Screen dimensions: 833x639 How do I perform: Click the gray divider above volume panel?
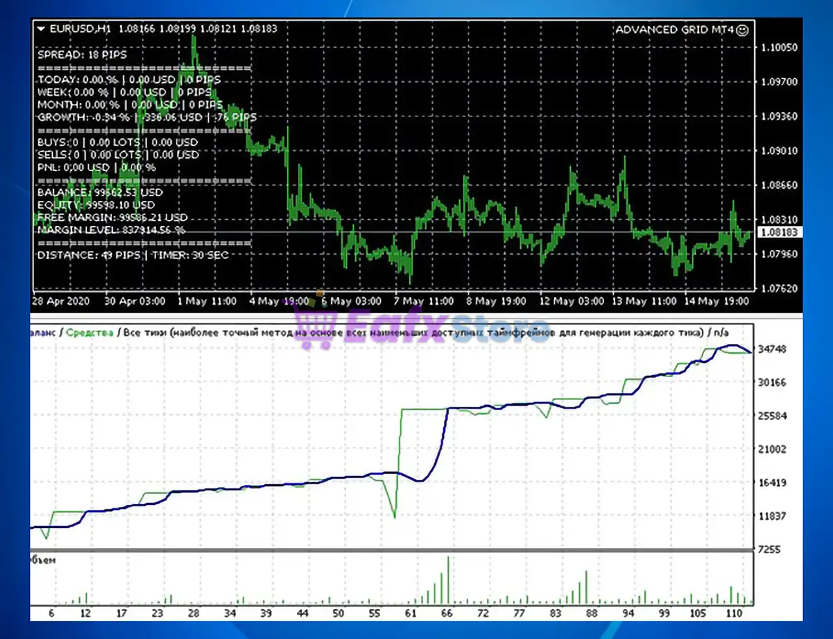[390, 551]
